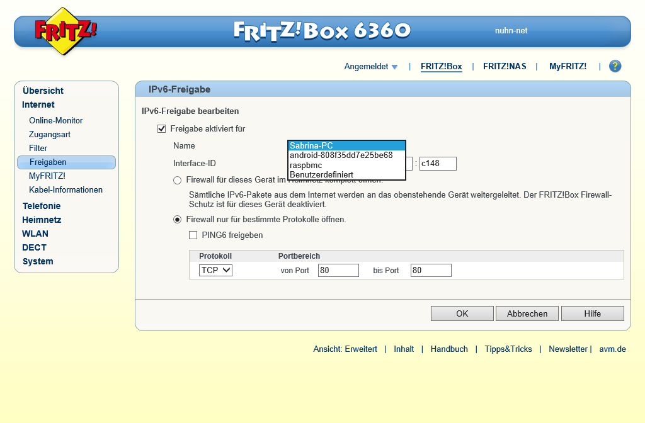Select 'Firewall für dieses Gerät' radio button

point(177,180)
